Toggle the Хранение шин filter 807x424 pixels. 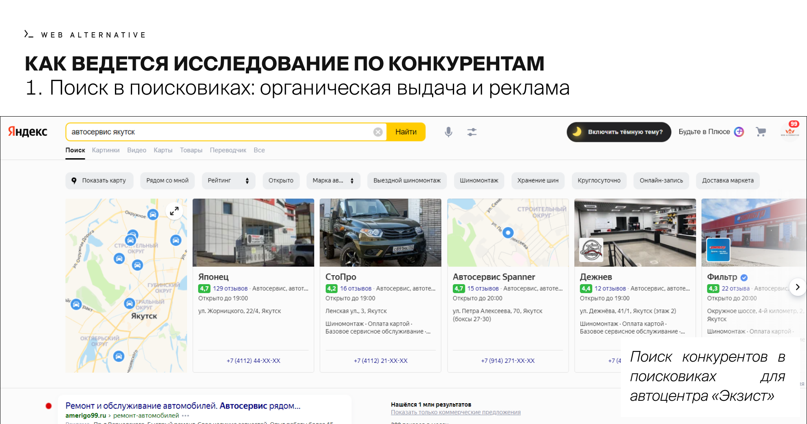click(538, 181)
